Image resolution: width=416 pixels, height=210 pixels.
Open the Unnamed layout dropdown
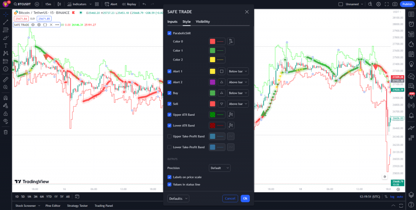pos(355,4)
